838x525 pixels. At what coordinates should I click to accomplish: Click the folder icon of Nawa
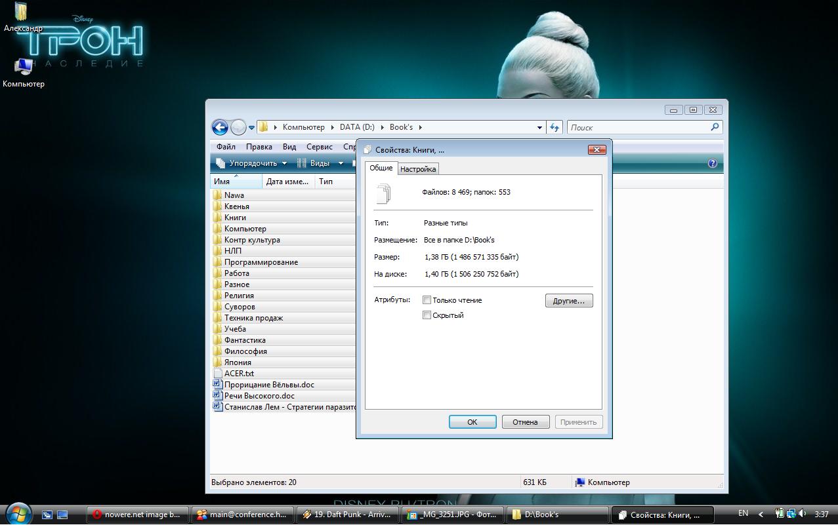point(218,195)
